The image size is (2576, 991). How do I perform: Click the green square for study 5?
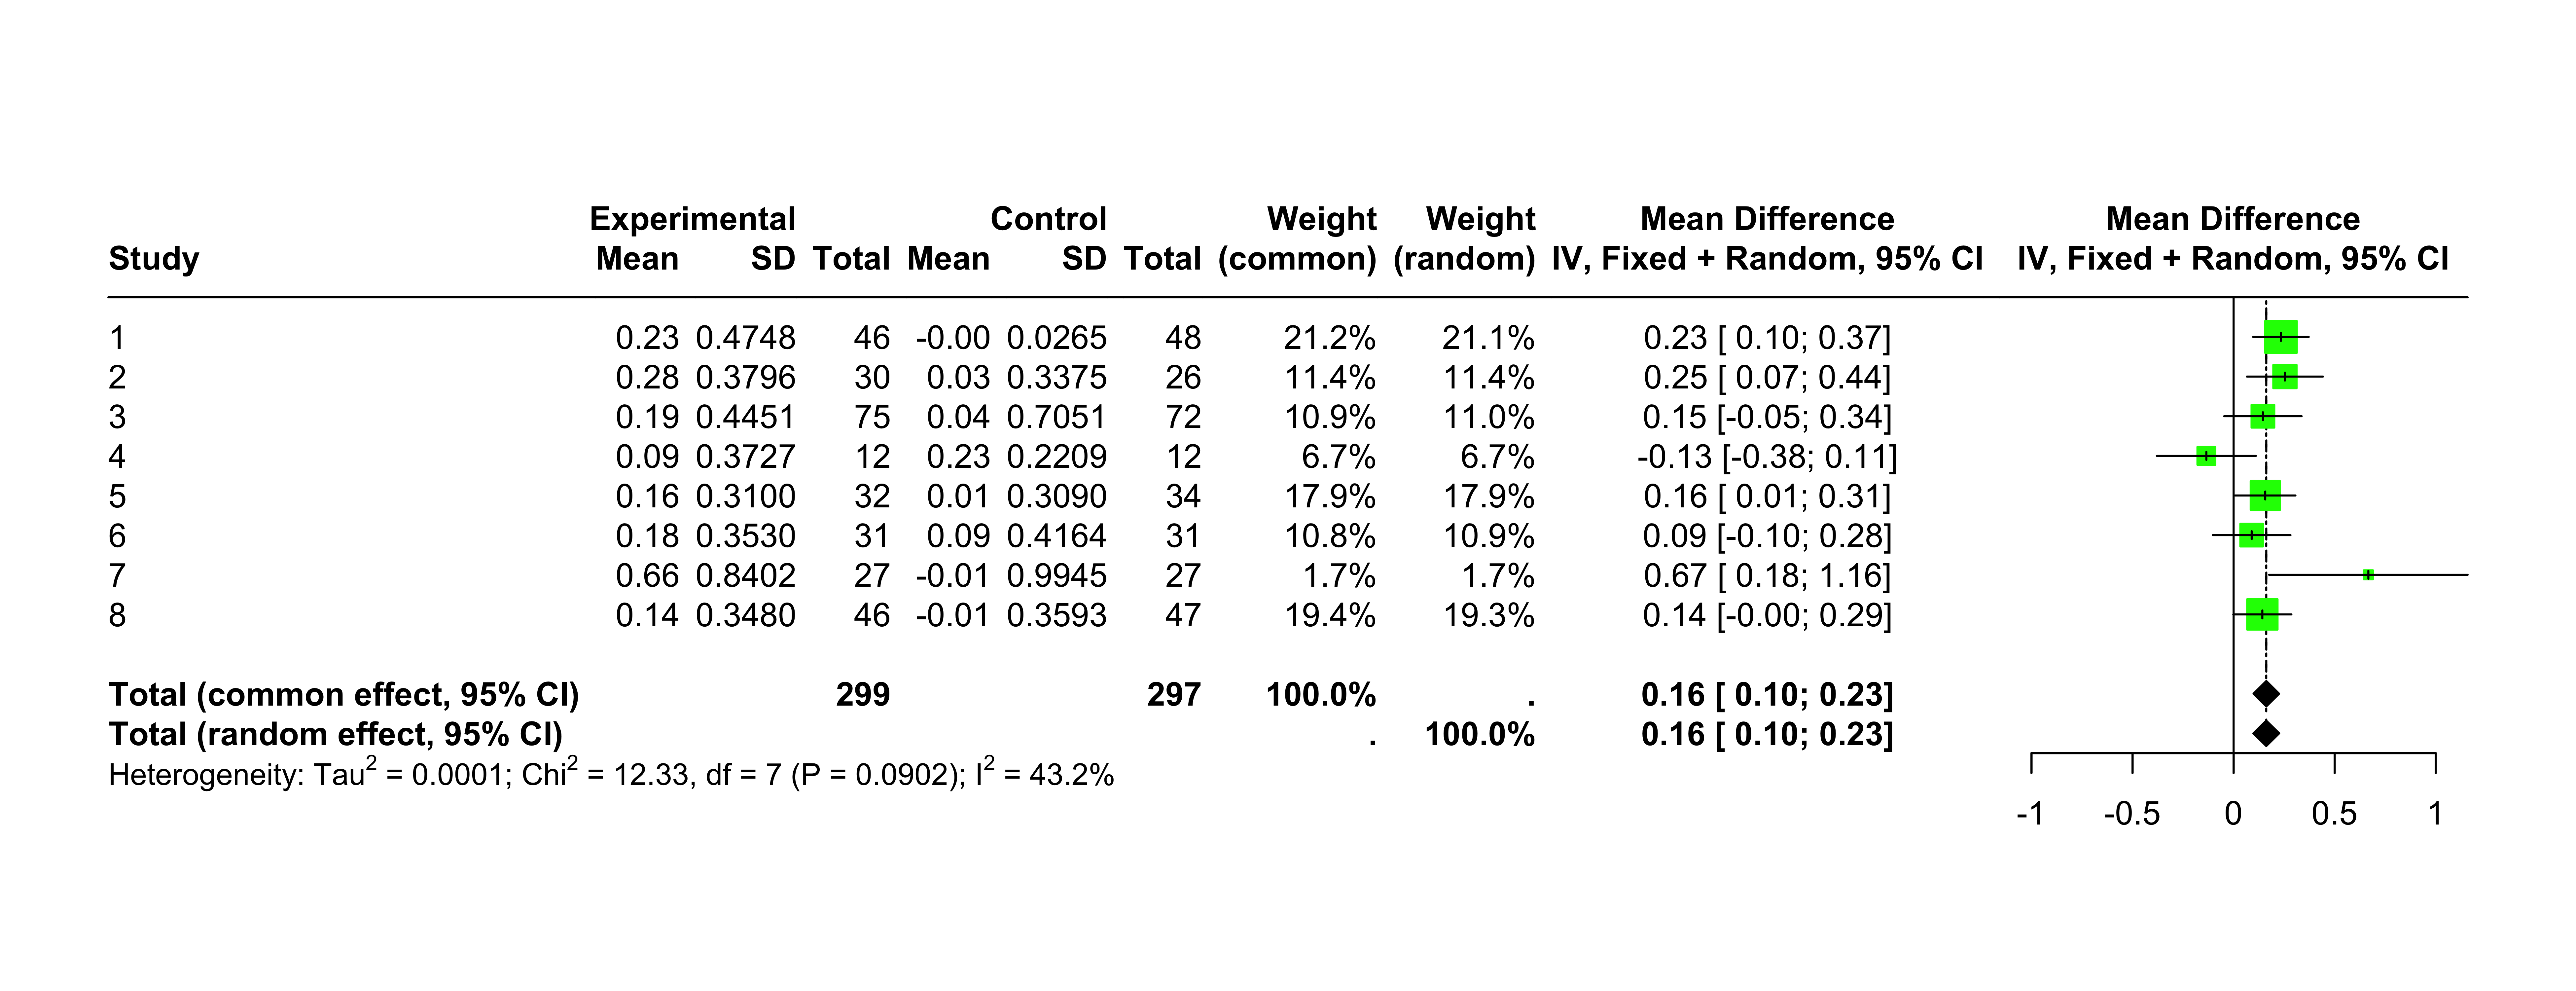pos(2265,496)
